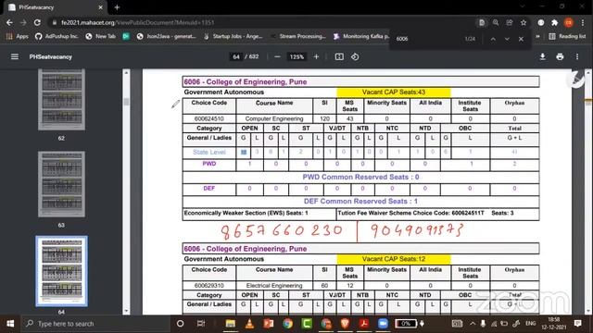Click the zoom out minus icon

click(277, 56)
